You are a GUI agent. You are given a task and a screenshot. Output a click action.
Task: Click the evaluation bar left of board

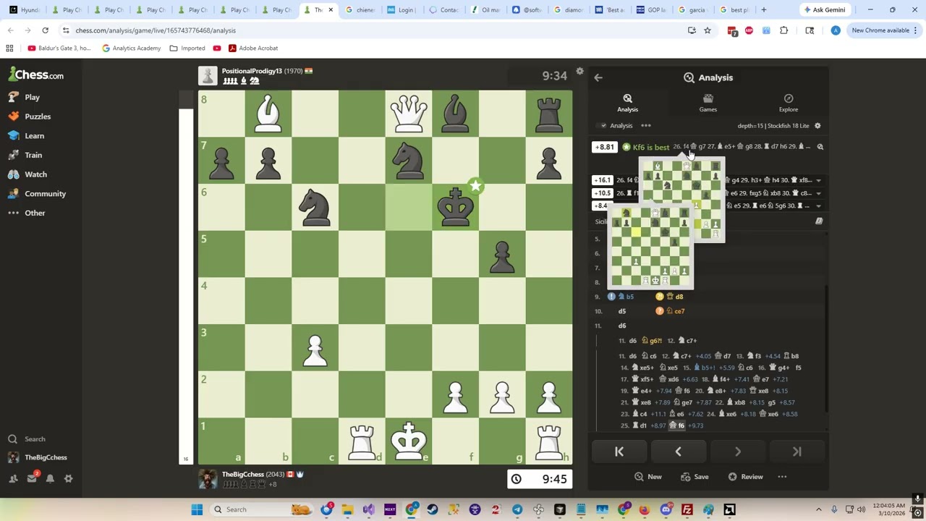coord(186,277)
